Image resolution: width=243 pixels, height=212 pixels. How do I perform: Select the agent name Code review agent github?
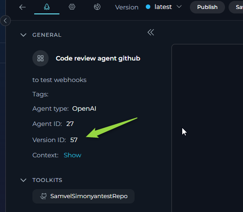click(98, 58)
